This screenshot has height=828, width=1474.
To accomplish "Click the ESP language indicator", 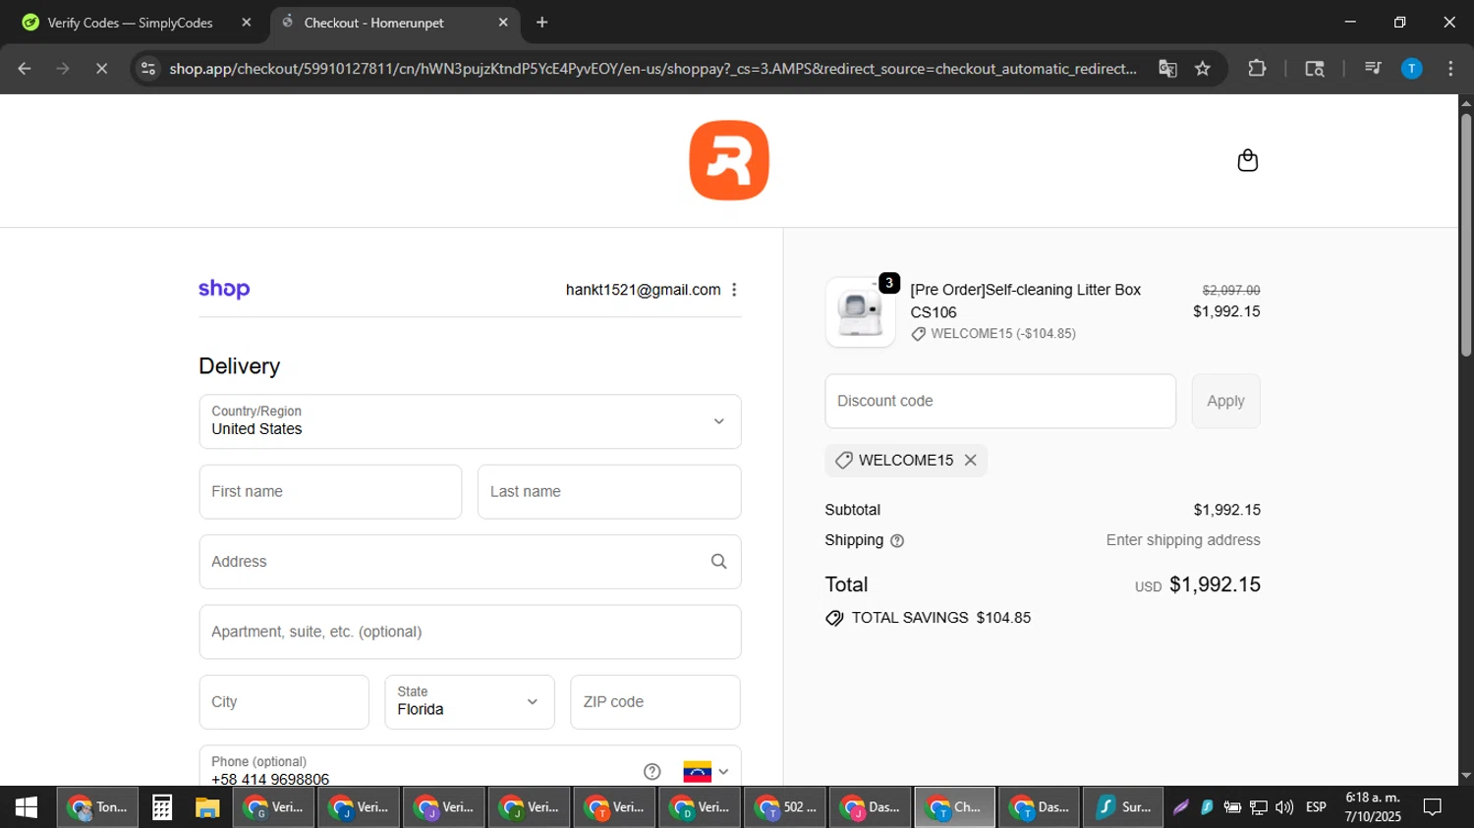I will click(1316, 807).
